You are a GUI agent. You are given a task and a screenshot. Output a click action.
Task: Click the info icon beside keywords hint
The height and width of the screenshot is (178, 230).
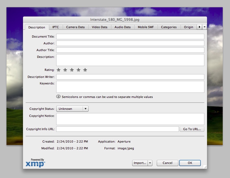click(x=58, y=97)
